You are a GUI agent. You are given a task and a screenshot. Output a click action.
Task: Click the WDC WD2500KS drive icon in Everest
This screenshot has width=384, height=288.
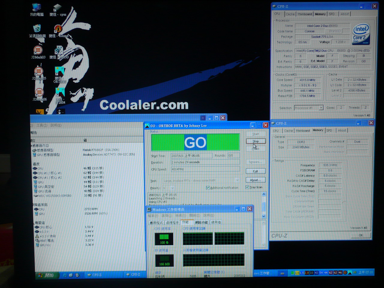(35, 196)
